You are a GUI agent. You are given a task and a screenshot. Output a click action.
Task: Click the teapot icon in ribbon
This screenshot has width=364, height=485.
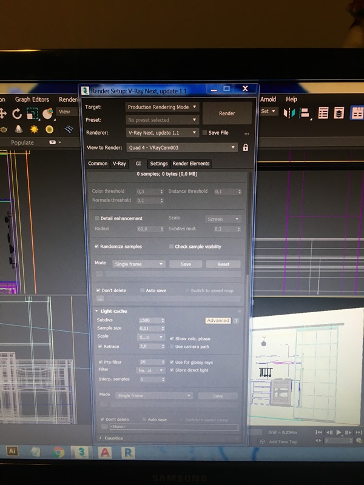[x=3, y=129]
